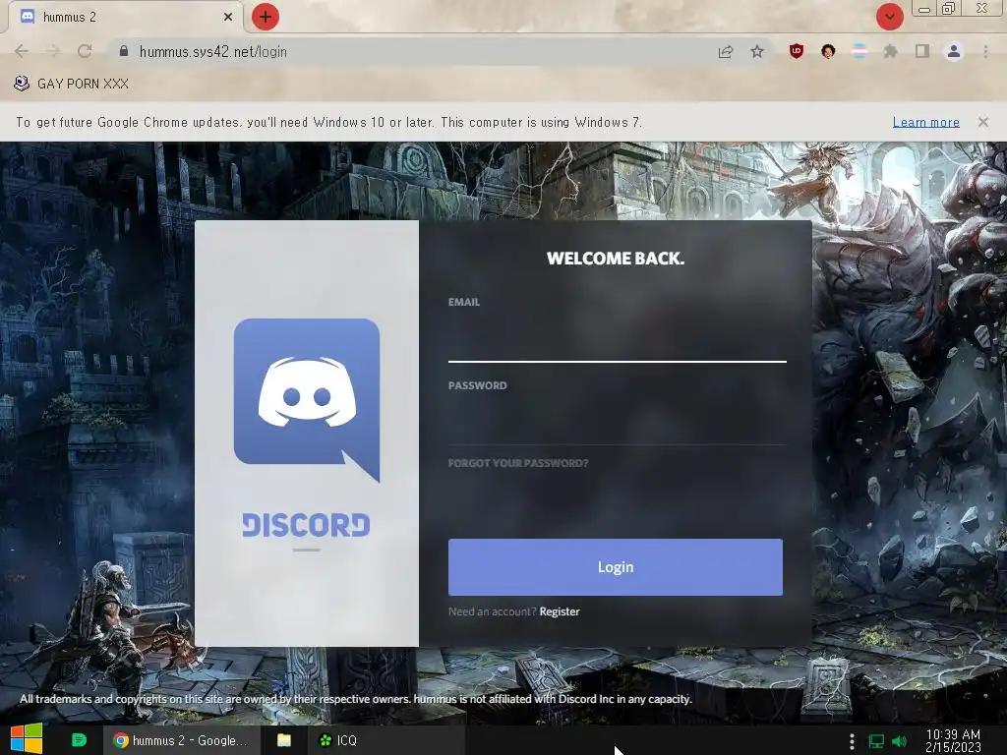Open the Forgot Your Password link

[517, 463]
